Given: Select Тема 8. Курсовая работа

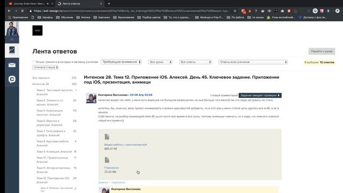Looking at the screenshot, I should pos(53,143).
